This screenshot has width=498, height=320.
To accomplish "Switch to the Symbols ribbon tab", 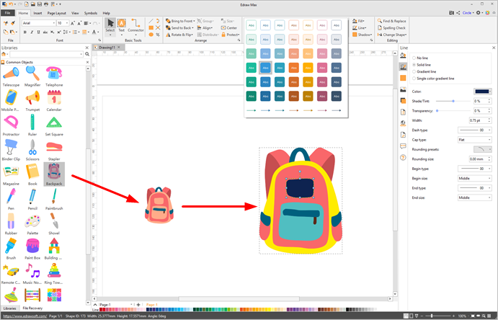I will click(x=91, y=13).
